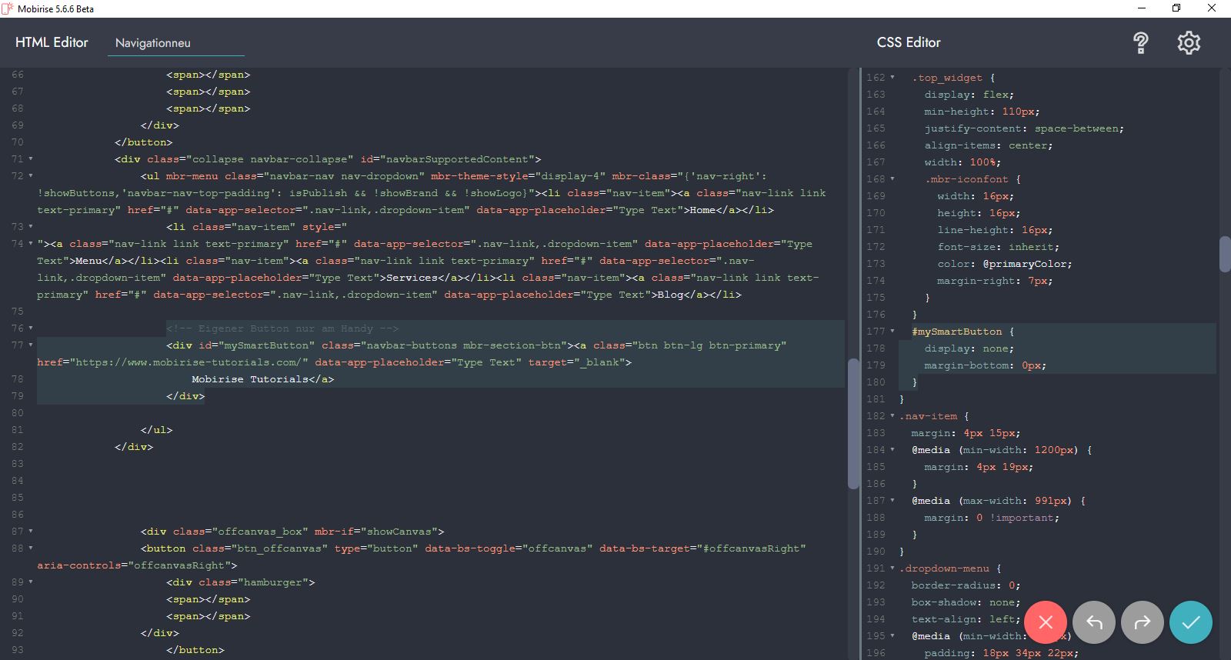Click the HTML editor vertical scrollbar thumb
This screenshot has height=660, width=1231.
pyautogui.click(x=852, y=423)
